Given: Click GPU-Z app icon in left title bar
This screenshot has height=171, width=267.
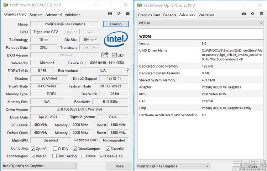Looking at the screenshot, I should pyautogui.click(x=5, y=5).
